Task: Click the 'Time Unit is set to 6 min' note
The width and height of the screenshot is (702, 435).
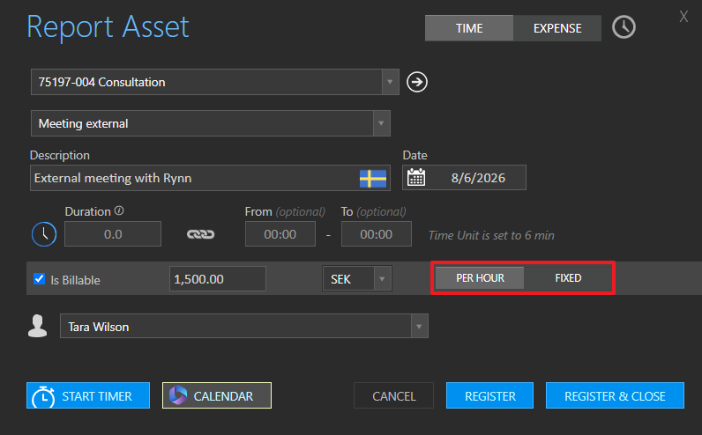Action: pos(491,235)
